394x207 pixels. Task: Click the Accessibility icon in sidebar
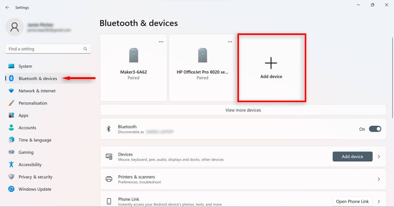[11, 164]
